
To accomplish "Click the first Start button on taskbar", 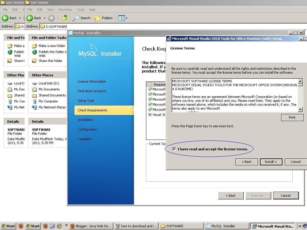I will [x=8, y=226].
